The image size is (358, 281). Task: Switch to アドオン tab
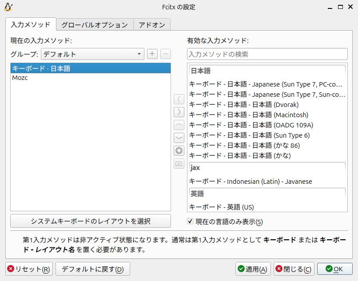pos(152,25)
